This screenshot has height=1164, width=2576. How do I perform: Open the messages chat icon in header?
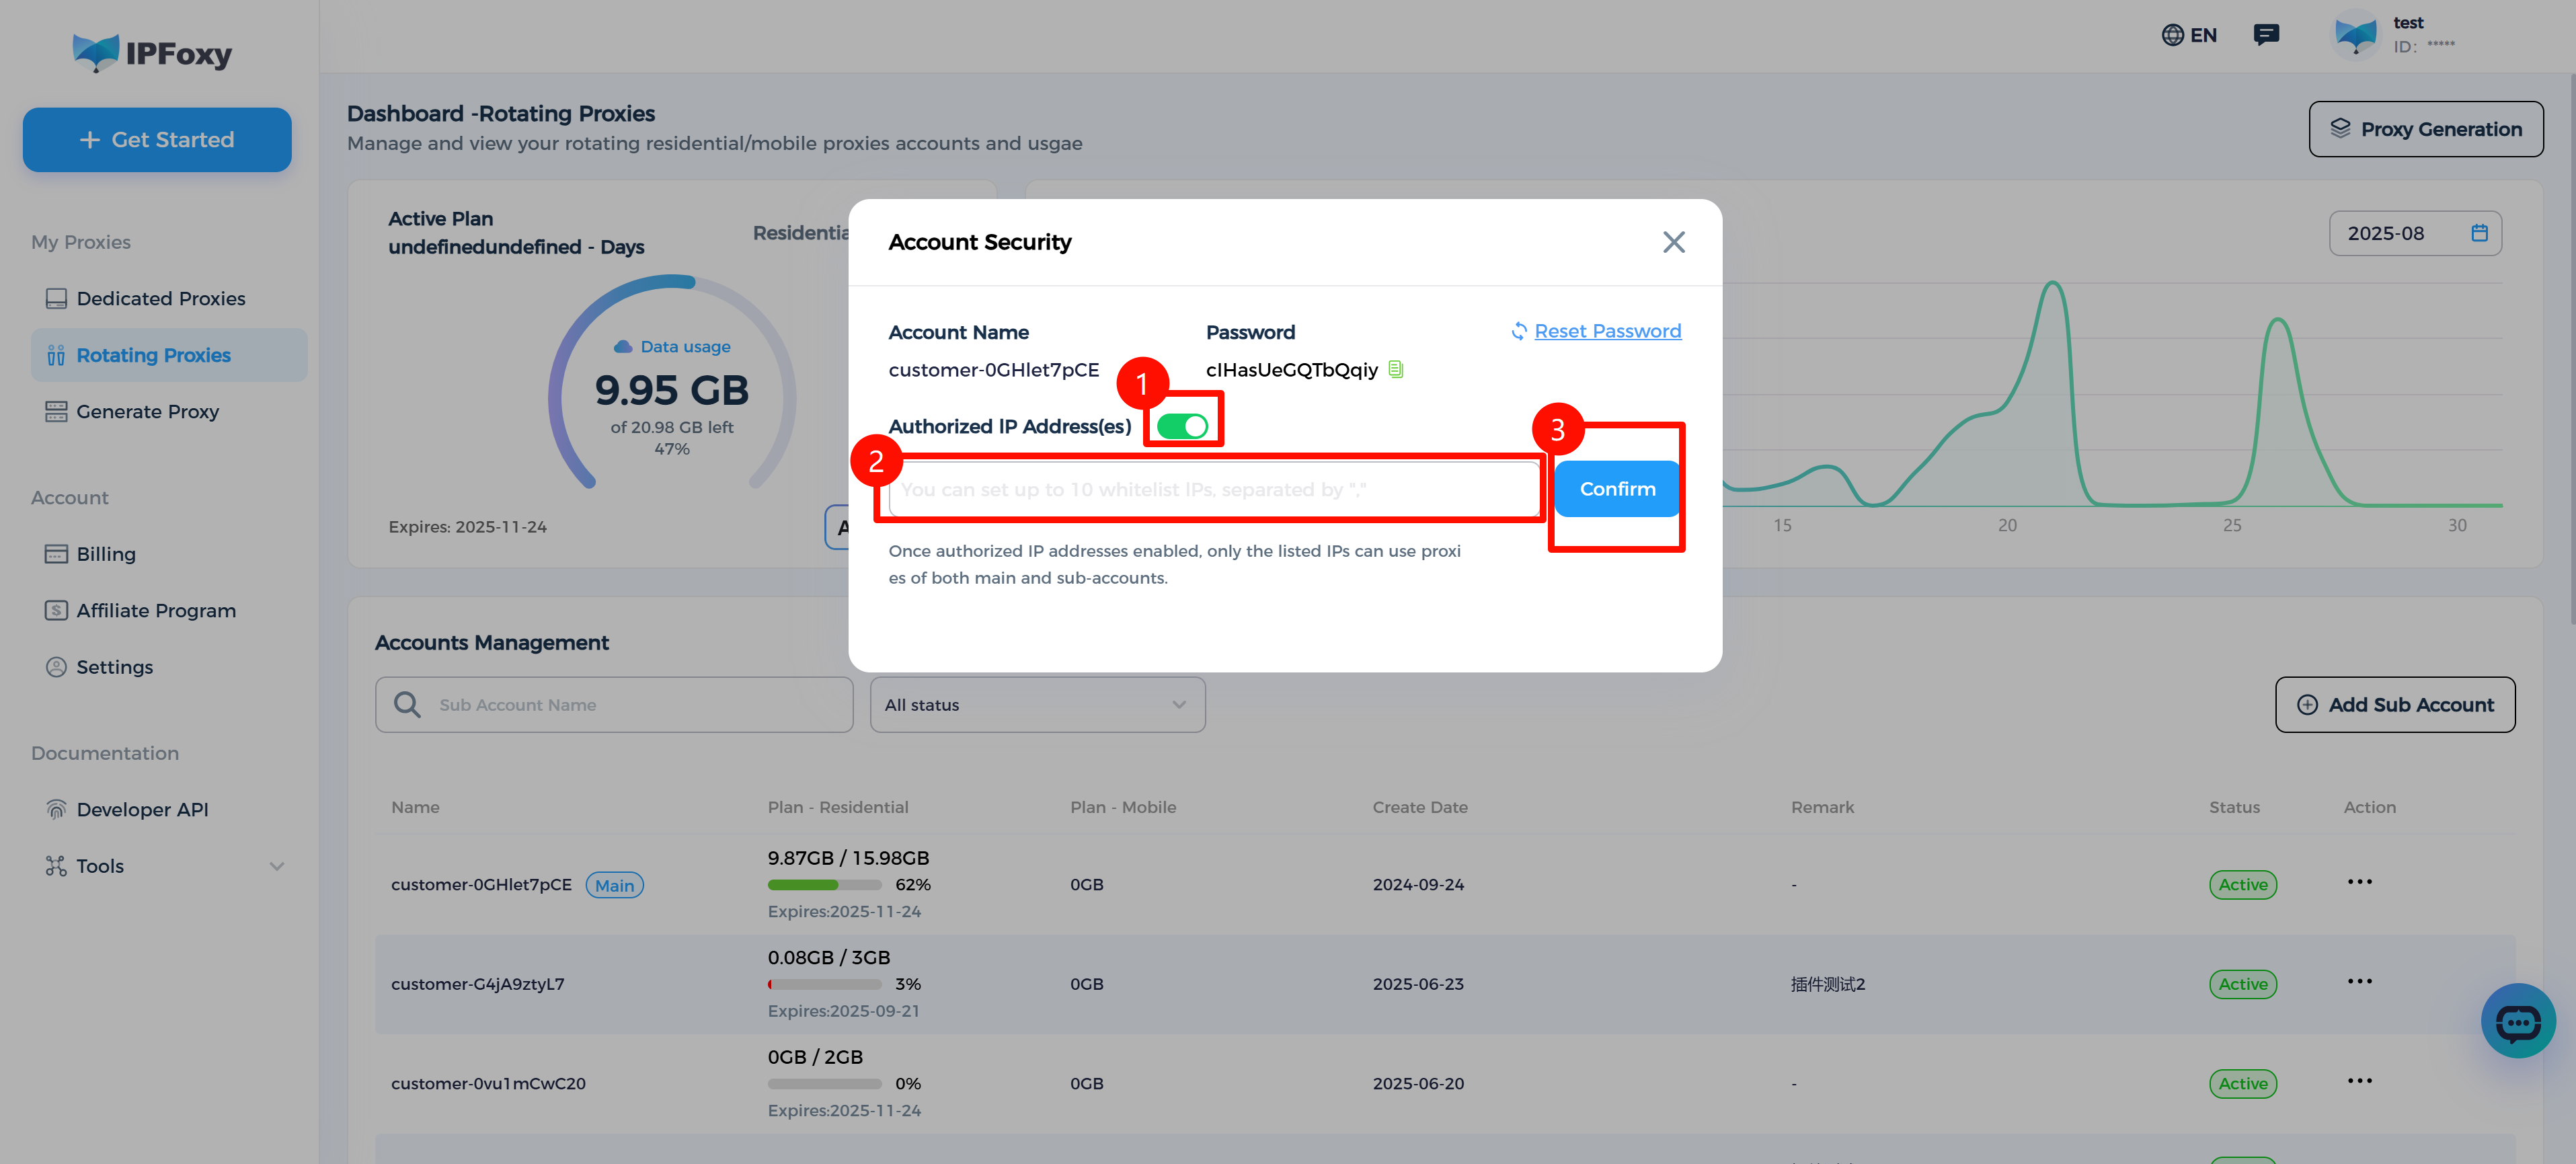click(2266, 35)
